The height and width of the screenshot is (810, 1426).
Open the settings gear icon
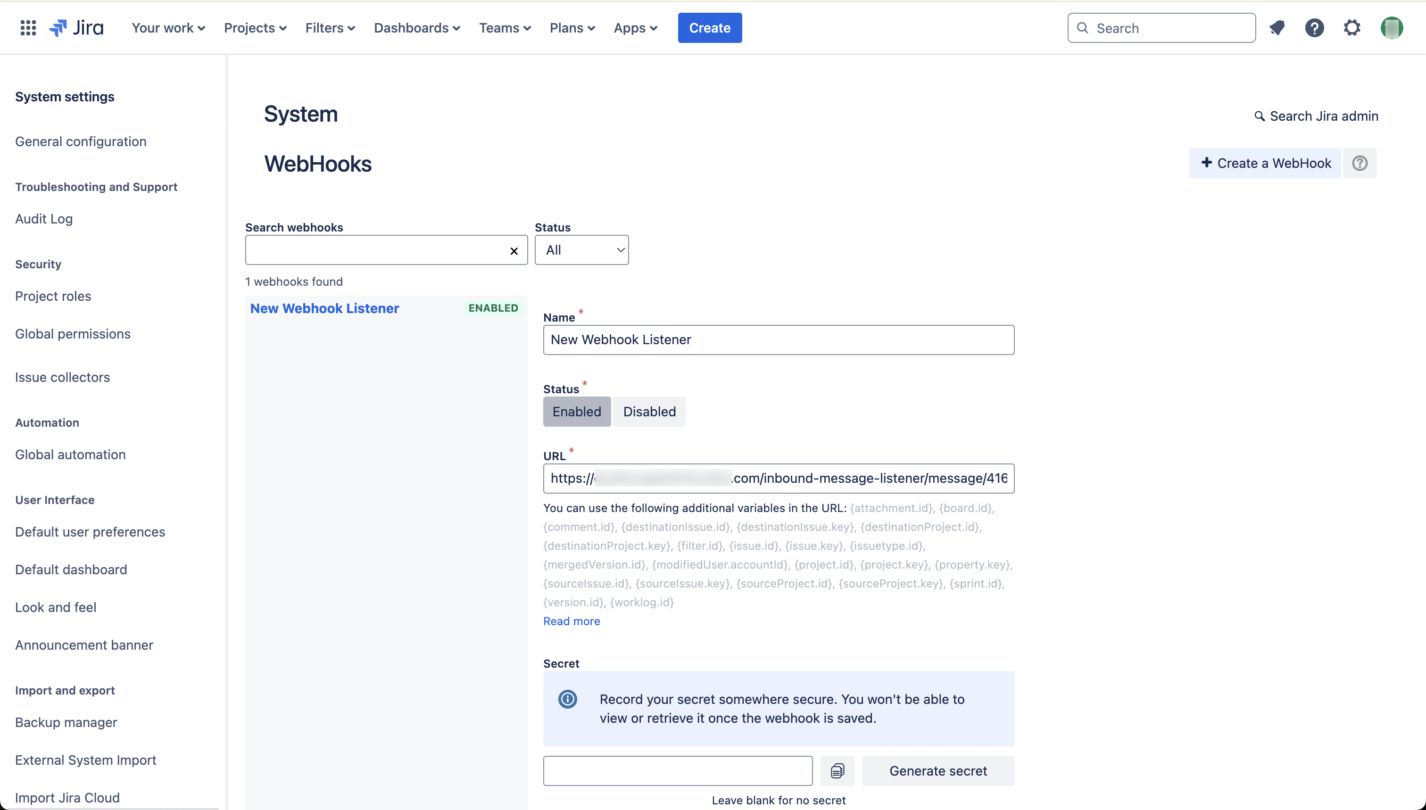(x=1352, y=28)
